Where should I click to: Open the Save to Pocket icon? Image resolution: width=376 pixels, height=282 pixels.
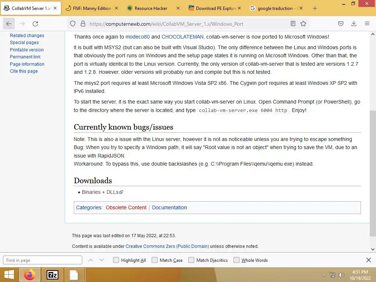point(341,23)
